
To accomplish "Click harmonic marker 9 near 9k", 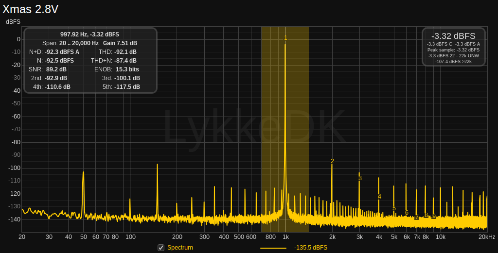I will [434, 216].
